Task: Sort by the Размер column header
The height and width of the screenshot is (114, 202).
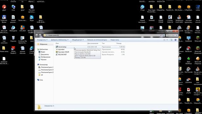Action: pos(119,43)
